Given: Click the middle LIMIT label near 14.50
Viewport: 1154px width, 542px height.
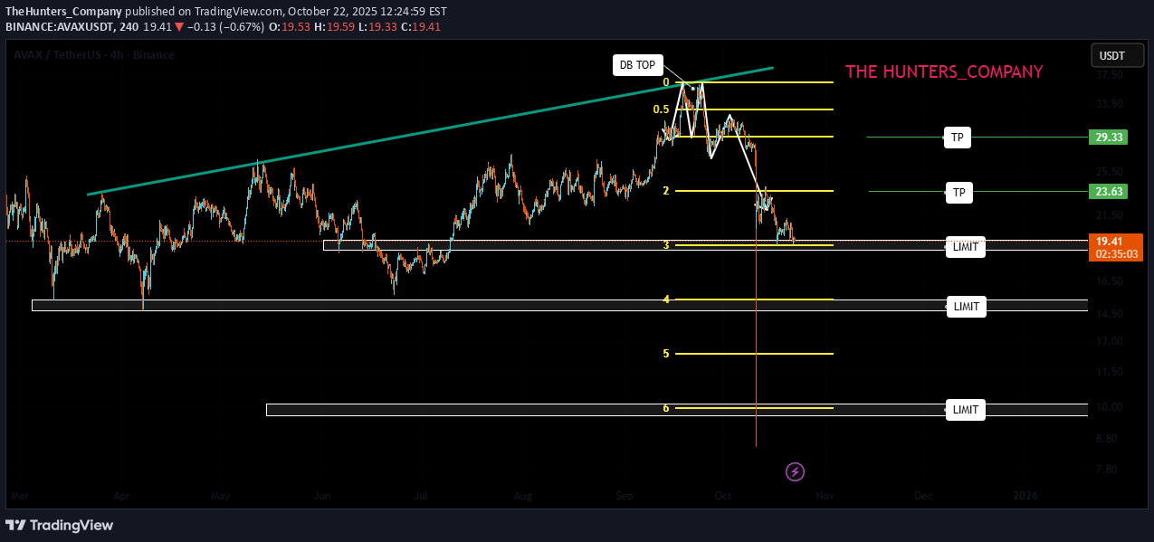Looking at the screenshot, I should pyautogui.click(x=966, y=307).
